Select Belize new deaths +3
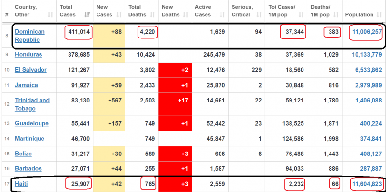The width and height of the screenshot is (386, 192). 185,154
